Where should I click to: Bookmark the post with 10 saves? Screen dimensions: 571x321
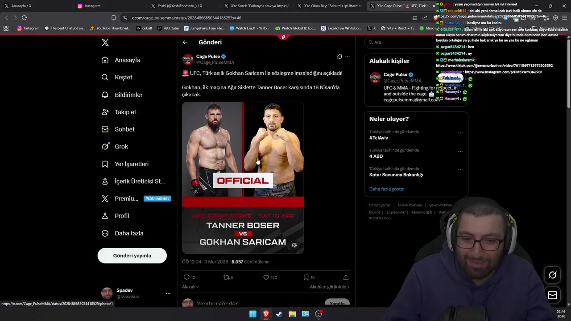click(306, 277)
